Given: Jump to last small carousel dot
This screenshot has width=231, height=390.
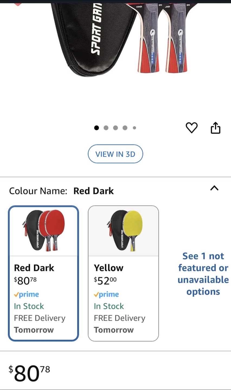Looking at the screenshot, I should click(x=134, y=128).
